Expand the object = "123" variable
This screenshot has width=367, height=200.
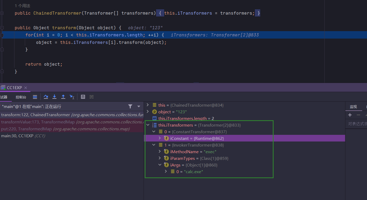[x=148, y=112]
